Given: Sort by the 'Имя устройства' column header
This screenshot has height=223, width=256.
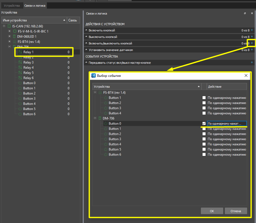Looking at the screenshot, I should (x=33, y=20).
